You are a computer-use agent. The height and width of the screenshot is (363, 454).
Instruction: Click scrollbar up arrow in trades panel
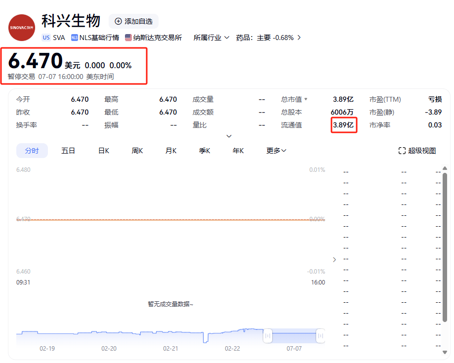point(445,168)
